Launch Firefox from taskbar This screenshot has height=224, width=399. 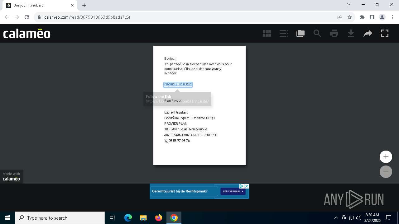(159, 218)
